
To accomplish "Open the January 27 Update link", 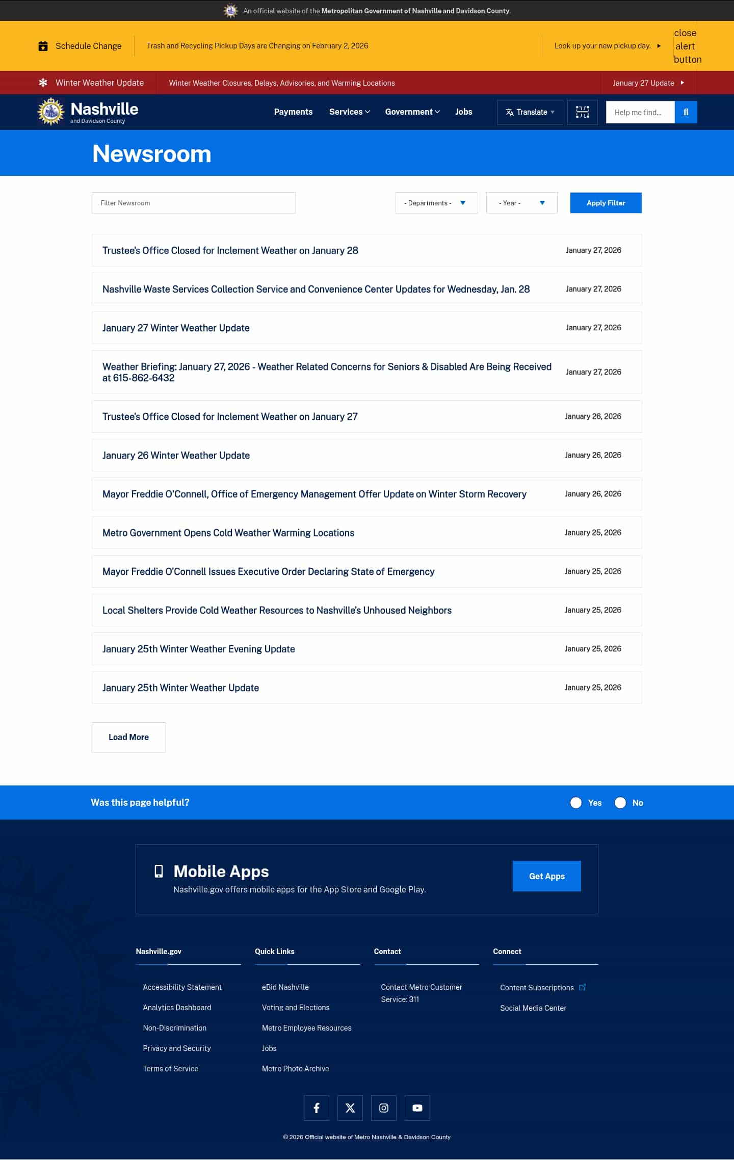I will point(648,83).
